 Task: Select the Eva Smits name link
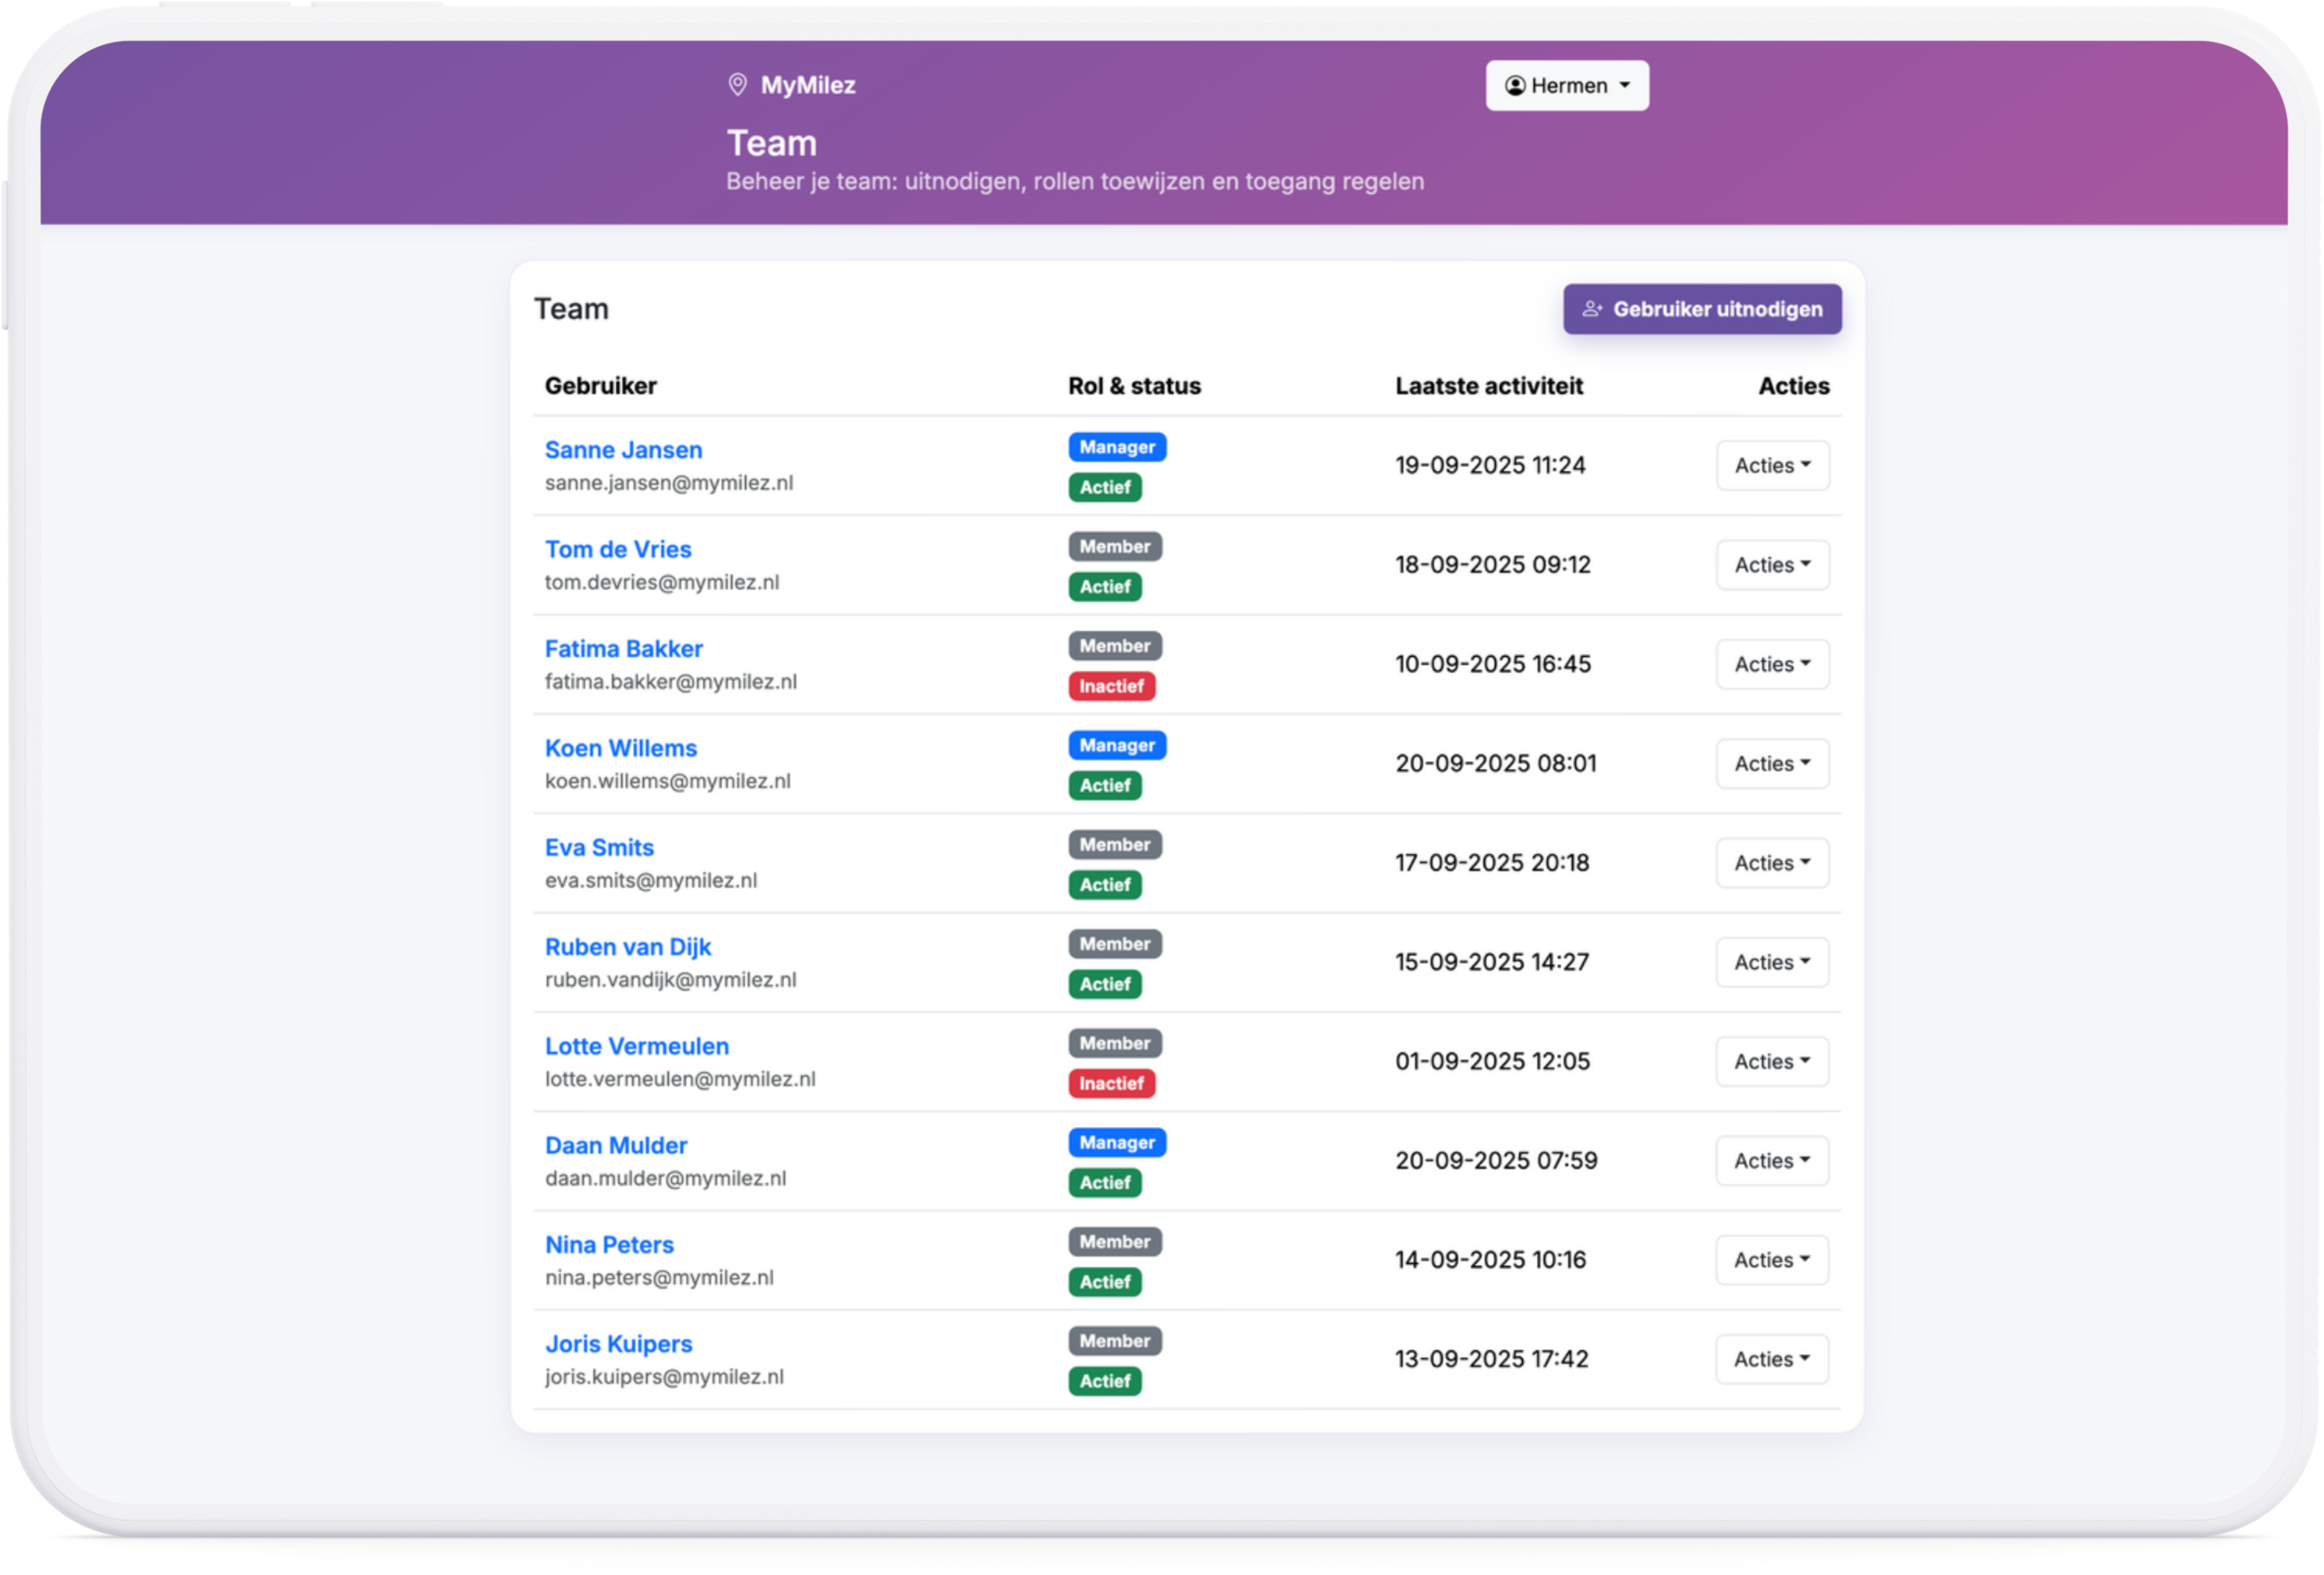coord(599,848)
